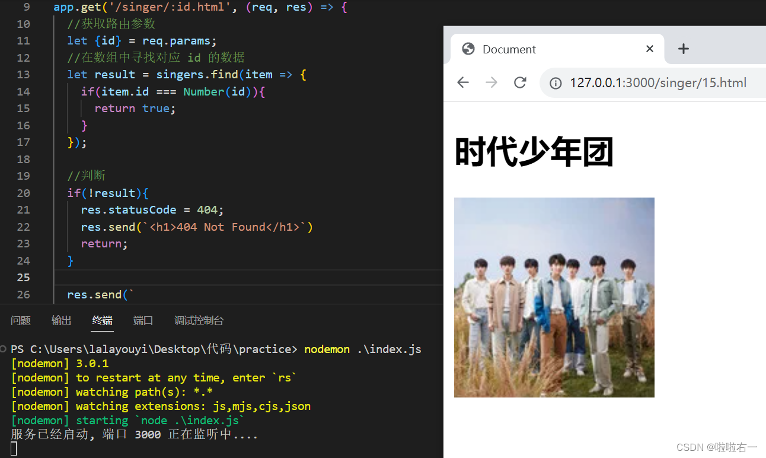
Task: Click the browser forward arrow
Action: (x=491, y=82)
